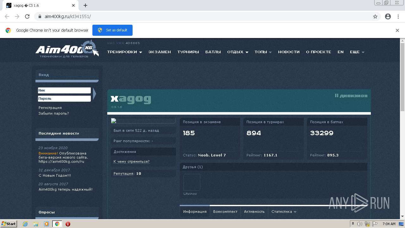Open the НОВОСТИ menu item

pyautogui.click(x=289, y=52)
